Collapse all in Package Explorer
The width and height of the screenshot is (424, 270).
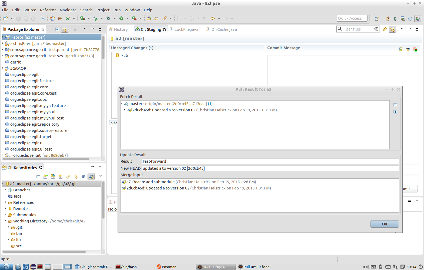click(x=57, y=29)
